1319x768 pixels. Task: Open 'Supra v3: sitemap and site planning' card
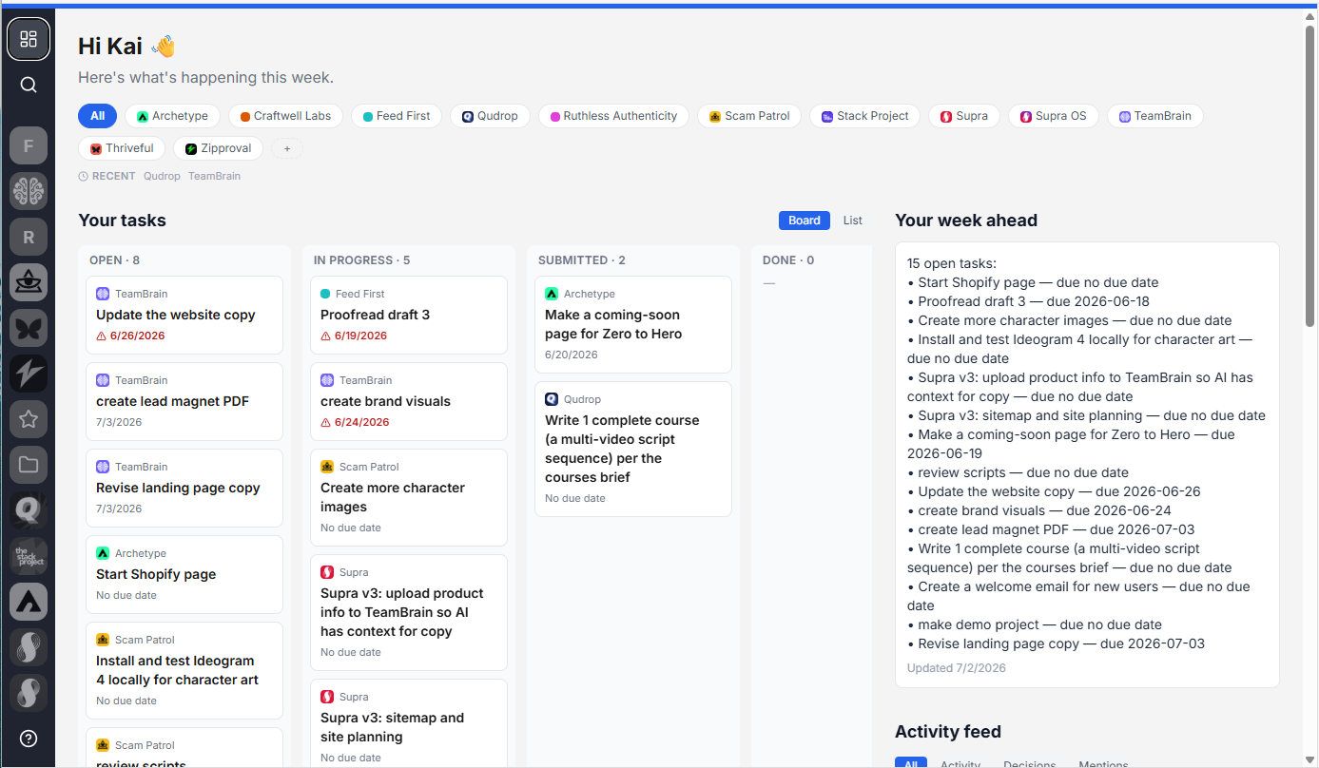coord(409,724)
